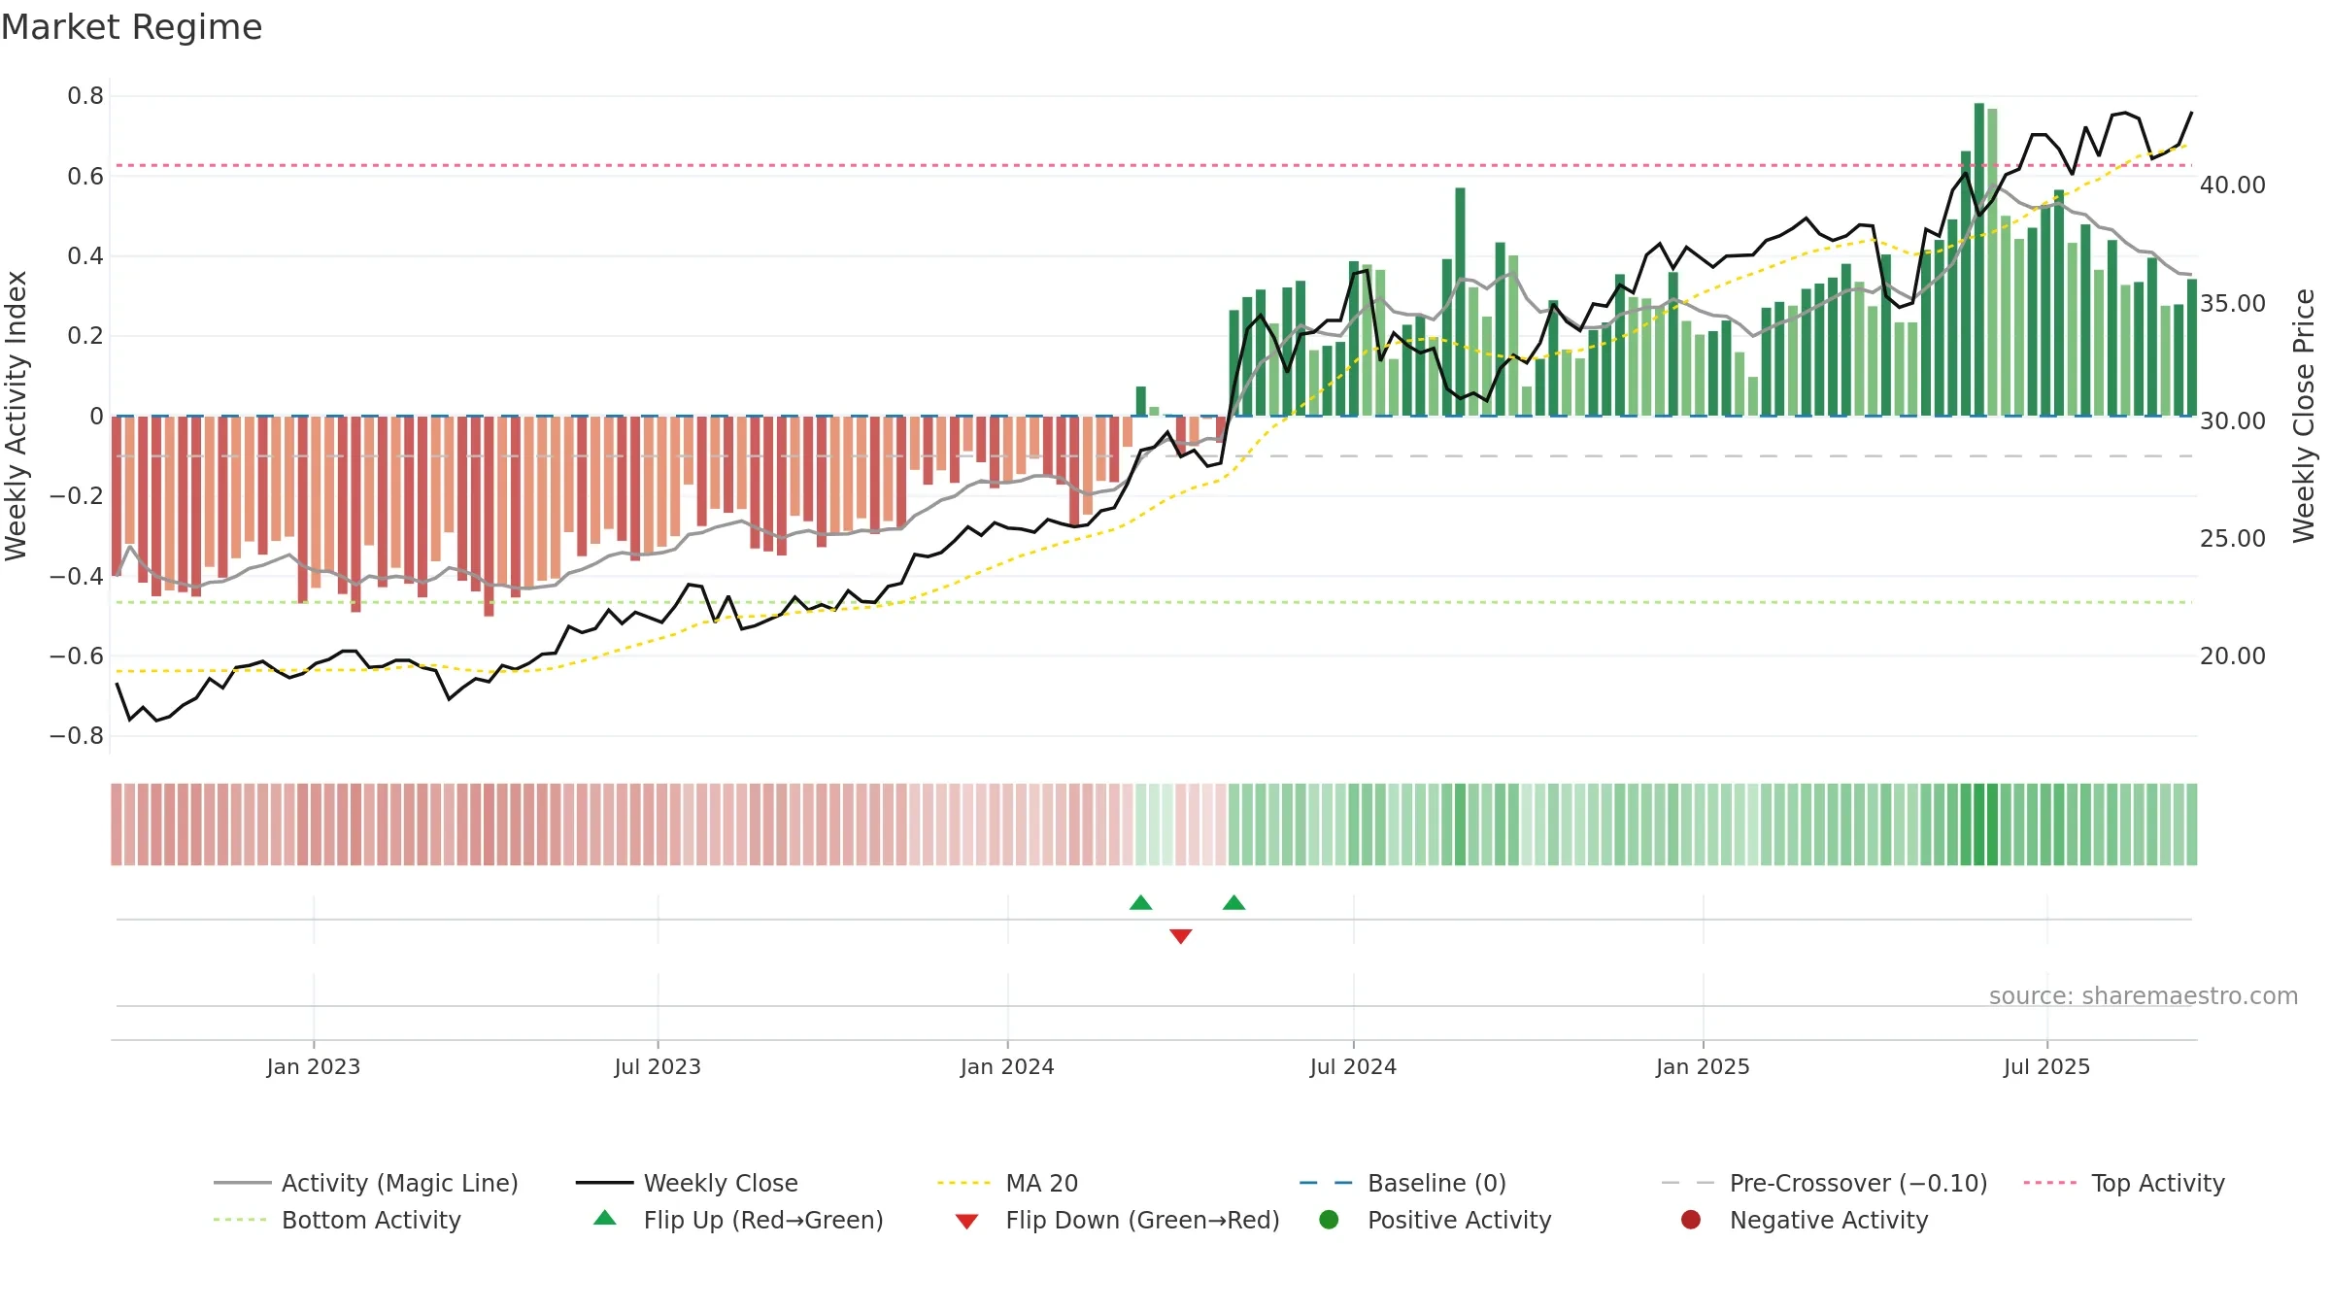
Task: Click the Jan 2024 axis label
Action: 1007,1066
